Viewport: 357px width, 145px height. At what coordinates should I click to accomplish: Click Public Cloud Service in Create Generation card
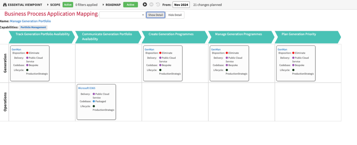(167, 60)
